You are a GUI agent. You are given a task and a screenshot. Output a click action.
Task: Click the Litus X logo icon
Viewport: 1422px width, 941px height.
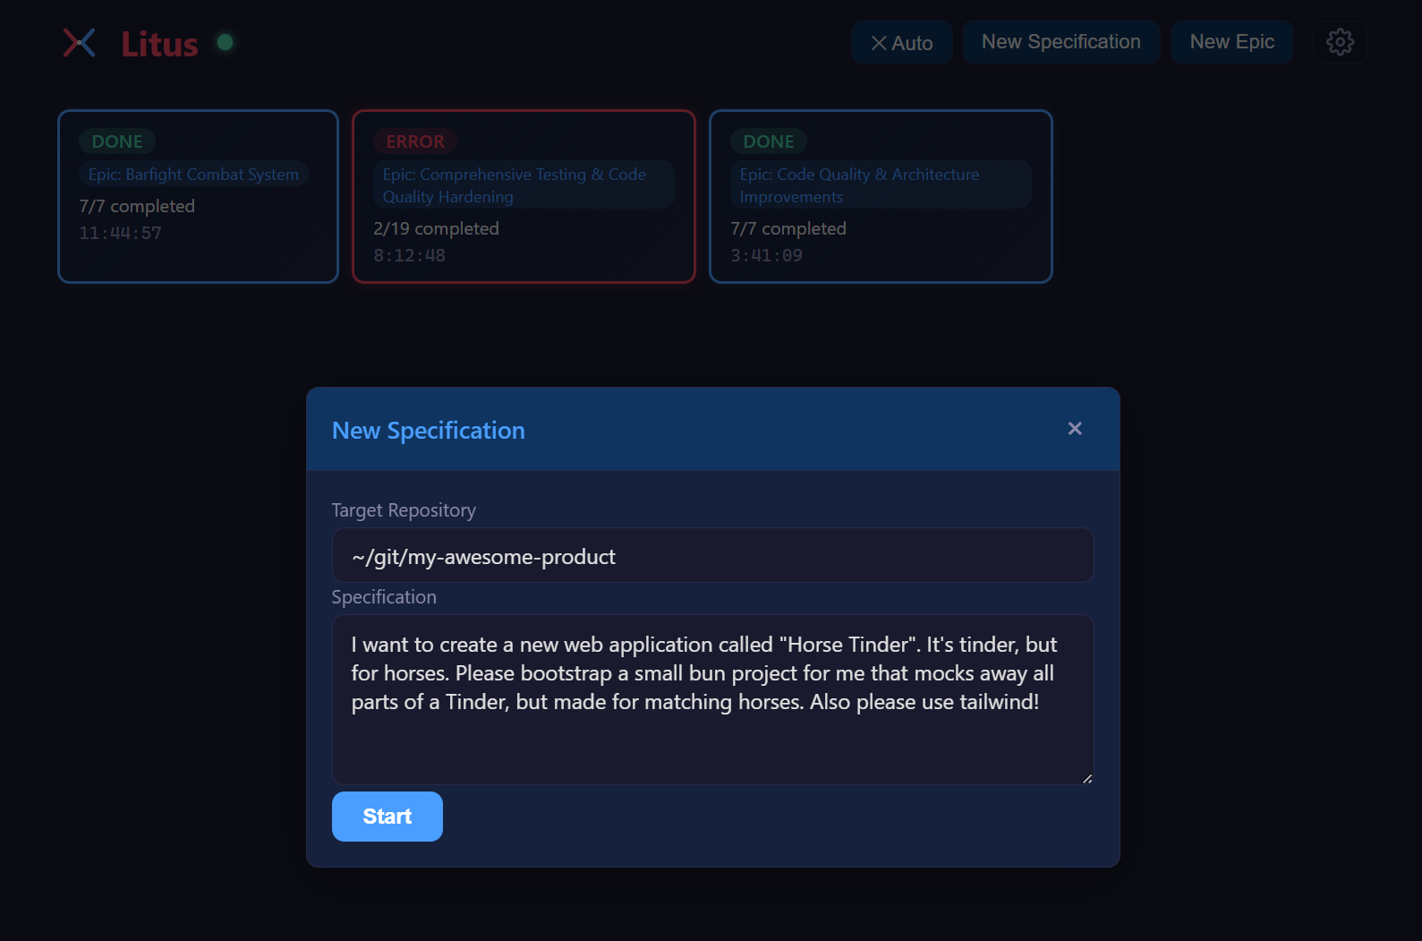[x=80, y=42]
